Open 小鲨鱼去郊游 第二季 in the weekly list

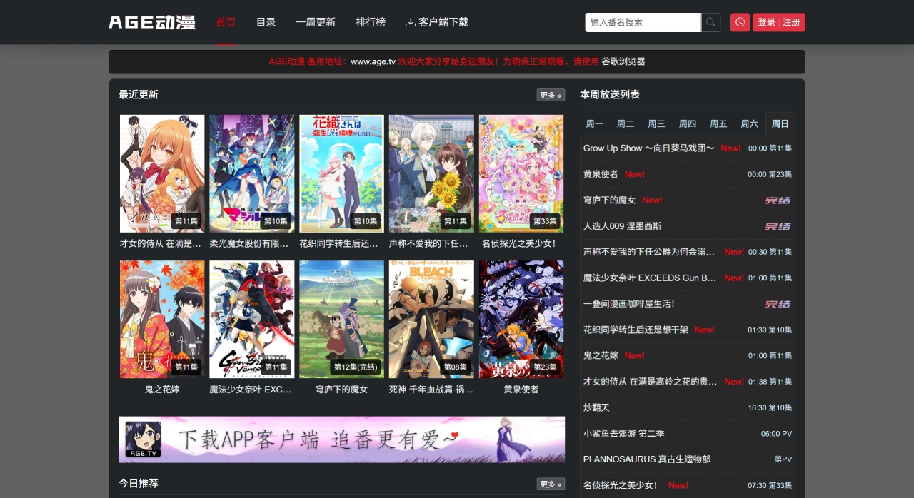pyautogui.click(x=624, y=433)
